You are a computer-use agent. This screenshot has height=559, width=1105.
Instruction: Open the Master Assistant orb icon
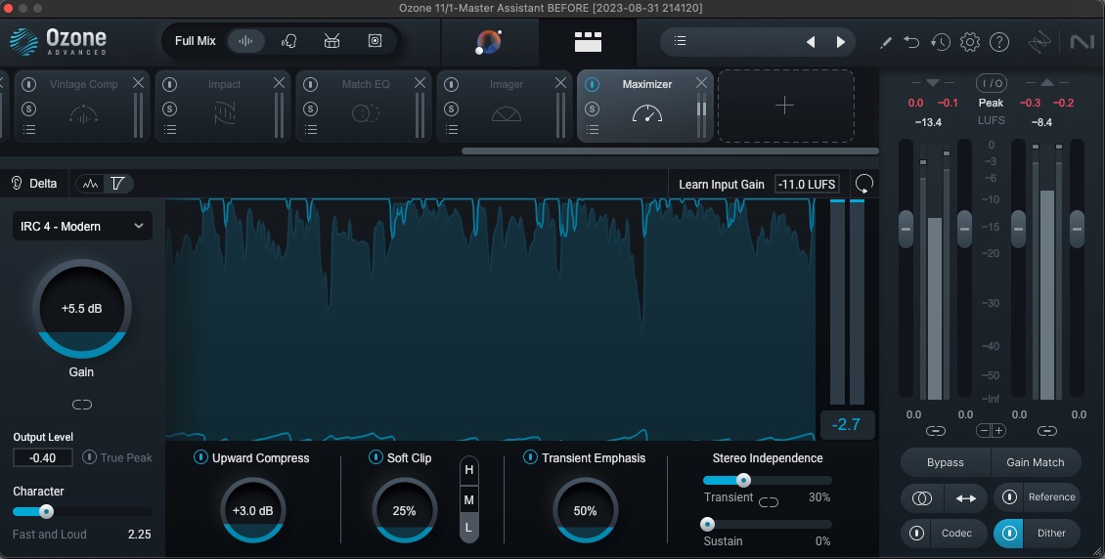488,42
